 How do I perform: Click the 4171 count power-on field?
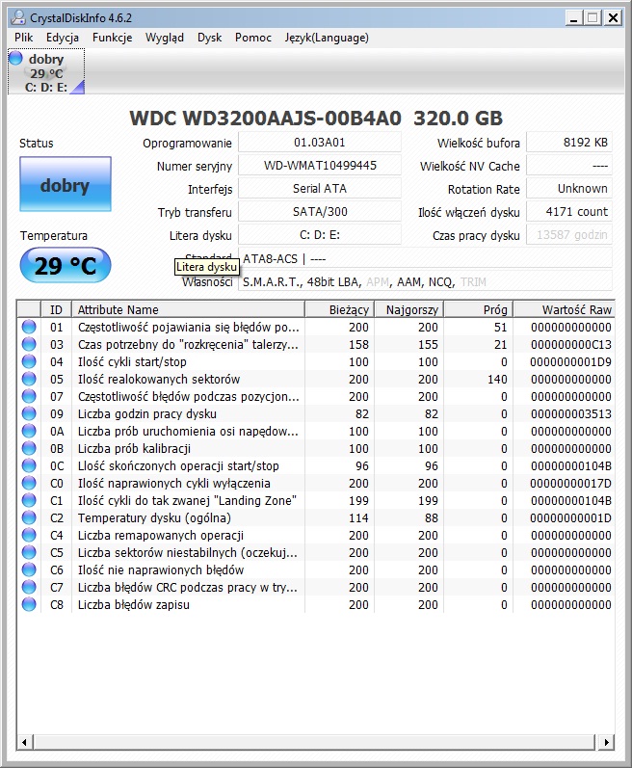click(x=569, y=212)
